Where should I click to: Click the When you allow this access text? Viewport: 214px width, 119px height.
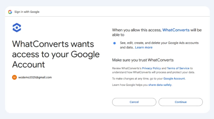pos(137,30)
